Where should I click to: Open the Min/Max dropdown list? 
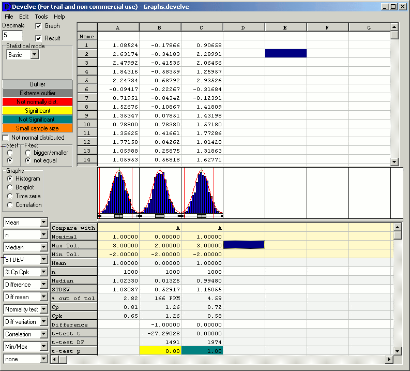coord(43,347)
